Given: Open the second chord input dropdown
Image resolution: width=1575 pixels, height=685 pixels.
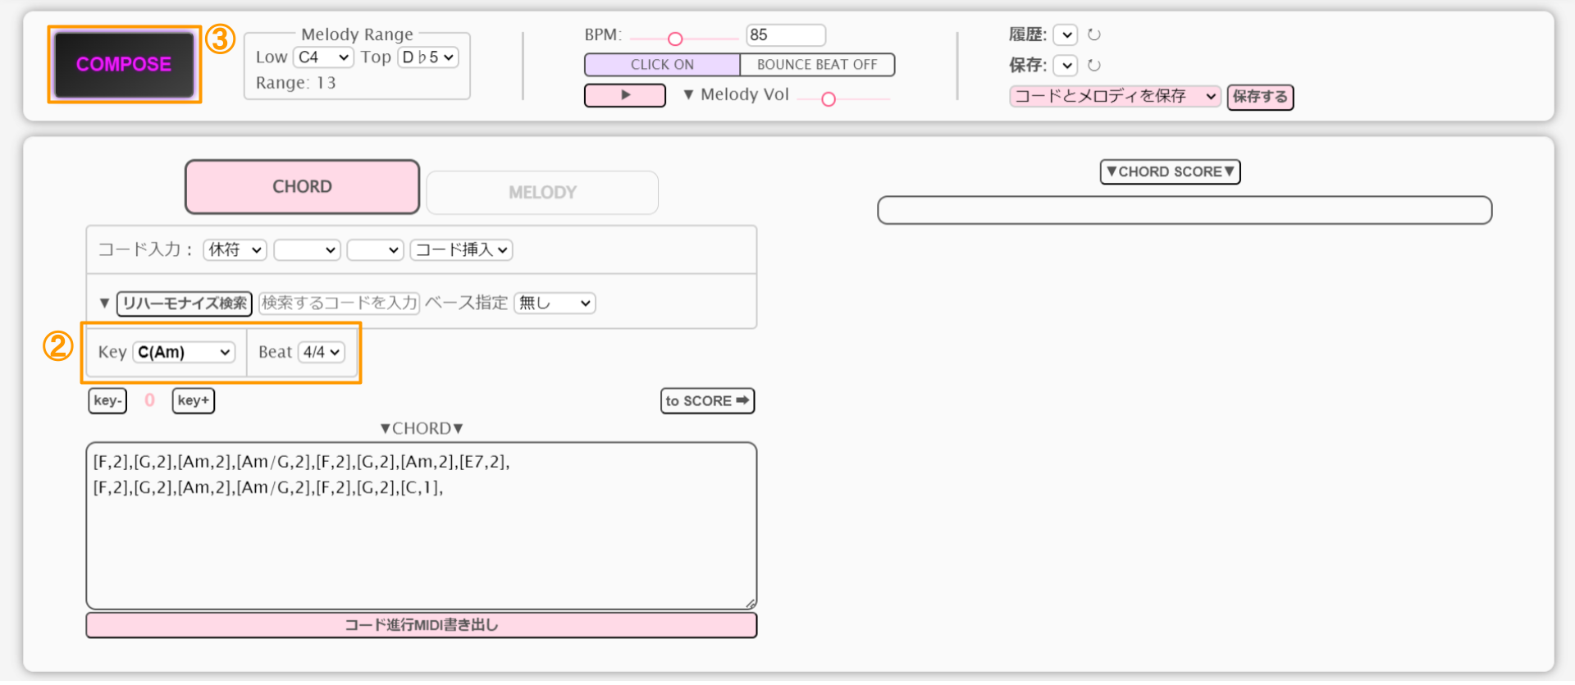Looking at the screenshot, I should tap(307, 249).
